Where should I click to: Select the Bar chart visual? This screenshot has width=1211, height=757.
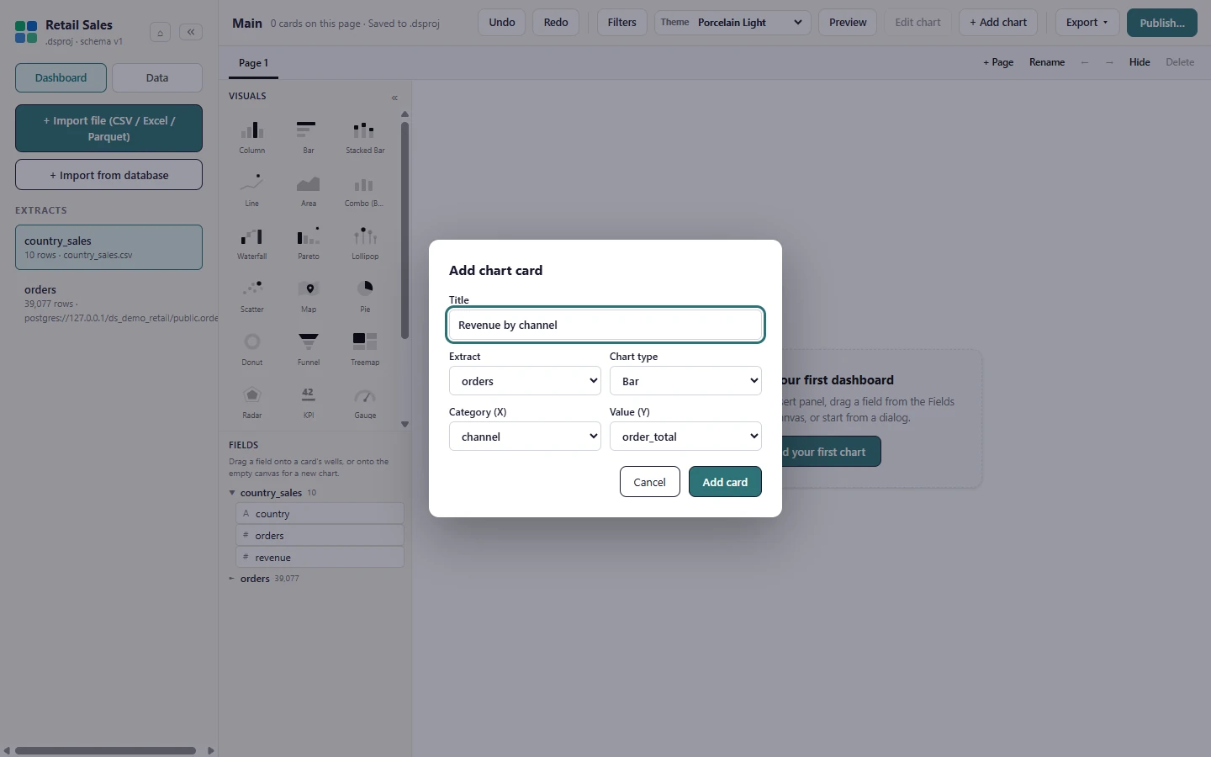pos(309,137)
